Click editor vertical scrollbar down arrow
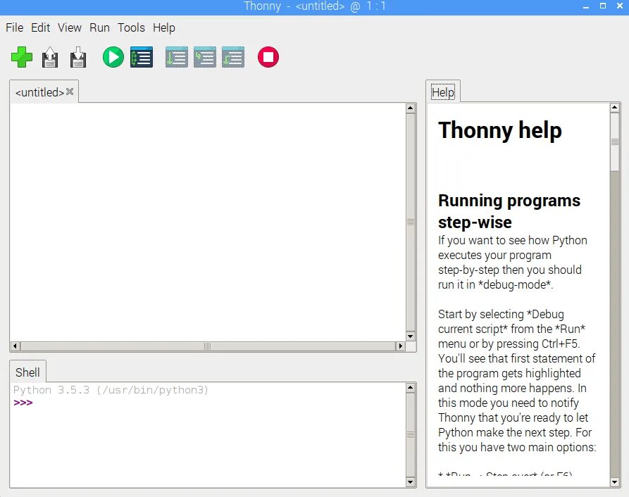This screenshot has height=497, width=629. pos(411,336)
